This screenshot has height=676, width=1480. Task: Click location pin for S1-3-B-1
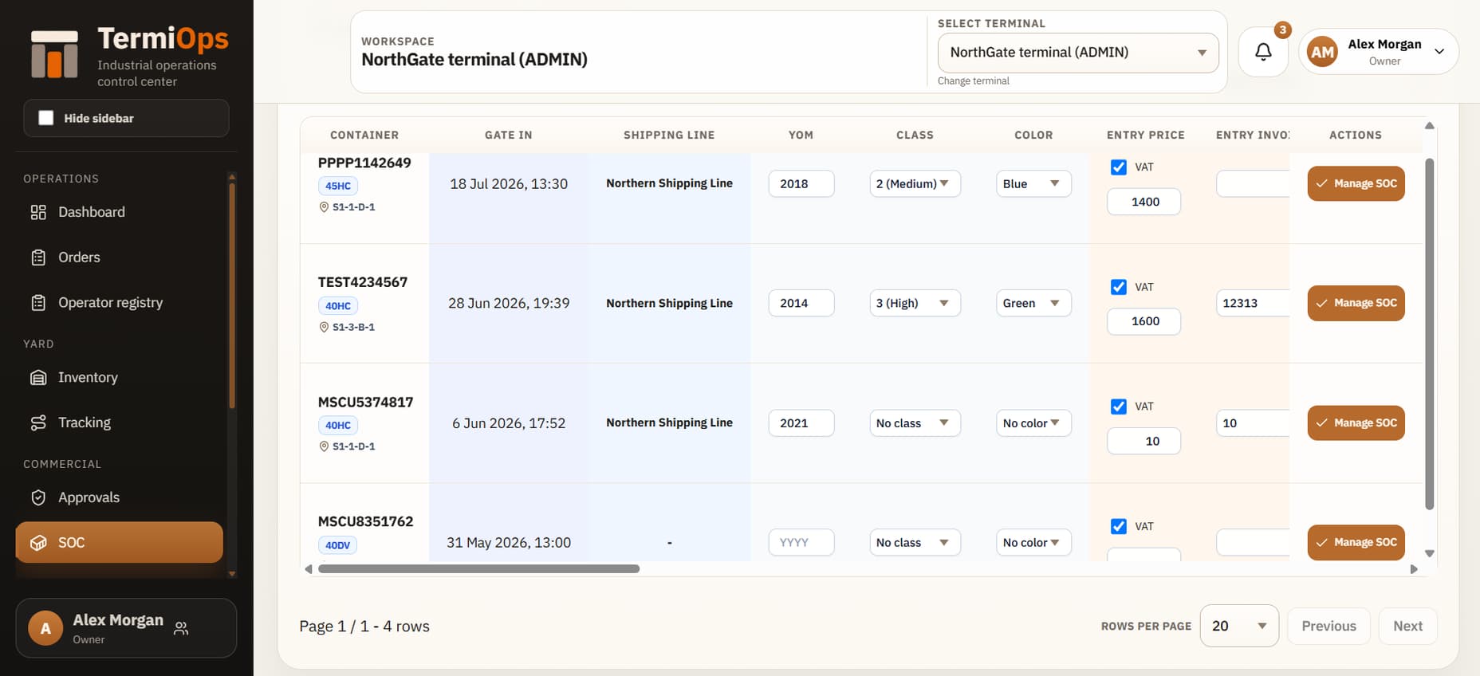tap(324, 327)
